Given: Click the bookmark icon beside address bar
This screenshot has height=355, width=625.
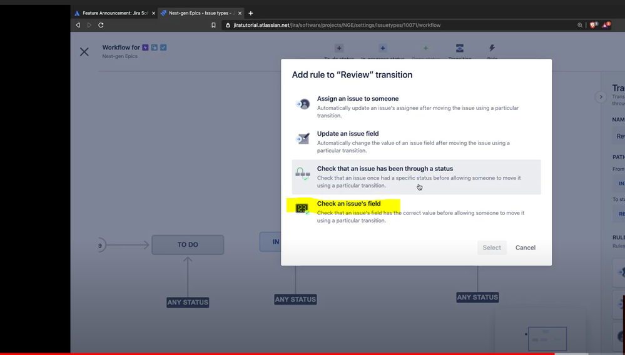Looking at the screenshot, I should (213, 25).
